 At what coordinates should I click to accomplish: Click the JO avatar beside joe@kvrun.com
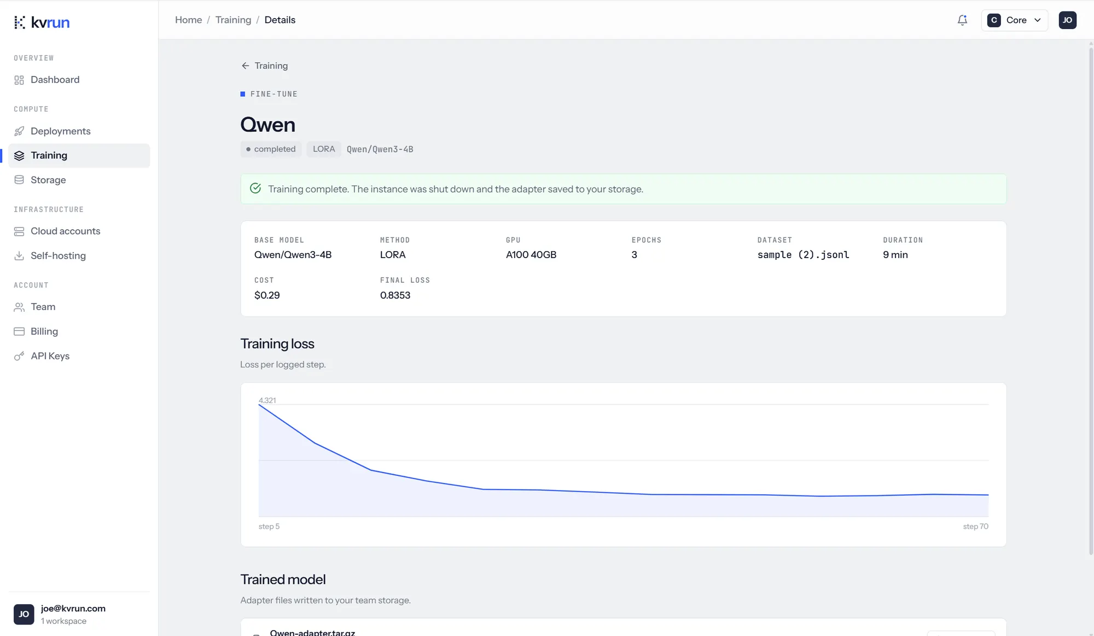point(24,614)
